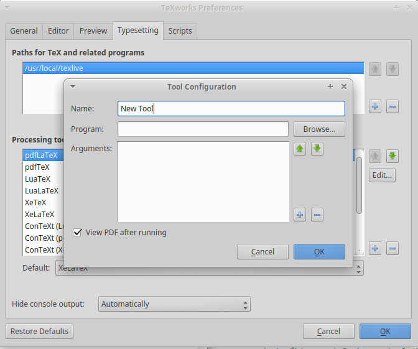Remove the selected processing tool
418x349 pixels.
[392, 249]
